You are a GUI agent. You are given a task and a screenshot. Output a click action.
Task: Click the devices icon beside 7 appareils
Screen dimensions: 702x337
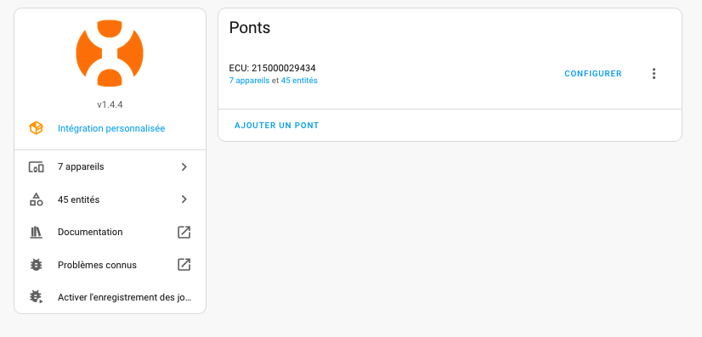[x=36, y=167]
